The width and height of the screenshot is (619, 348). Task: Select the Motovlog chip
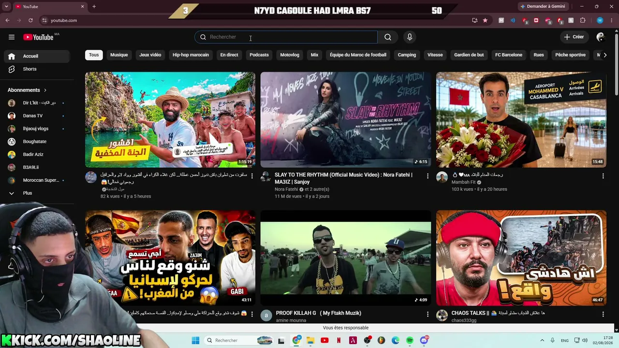290,55
